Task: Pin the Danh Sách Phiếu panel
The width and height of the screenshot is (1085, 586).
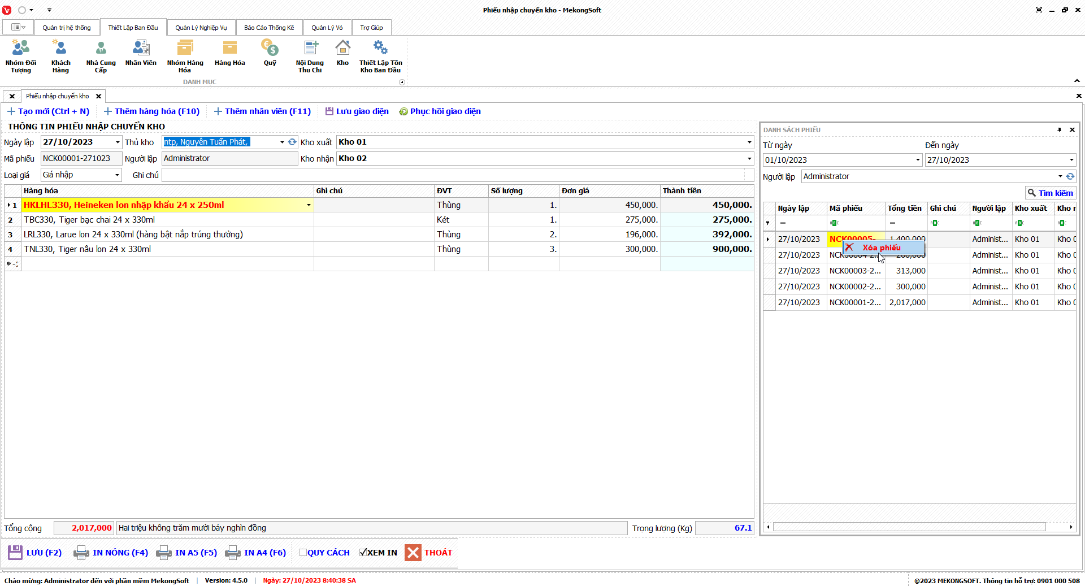Action: point(1059,130)
